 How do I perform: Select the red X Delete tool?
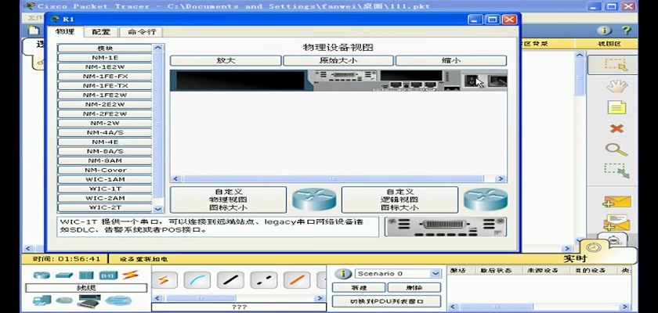tap(617, 128)
